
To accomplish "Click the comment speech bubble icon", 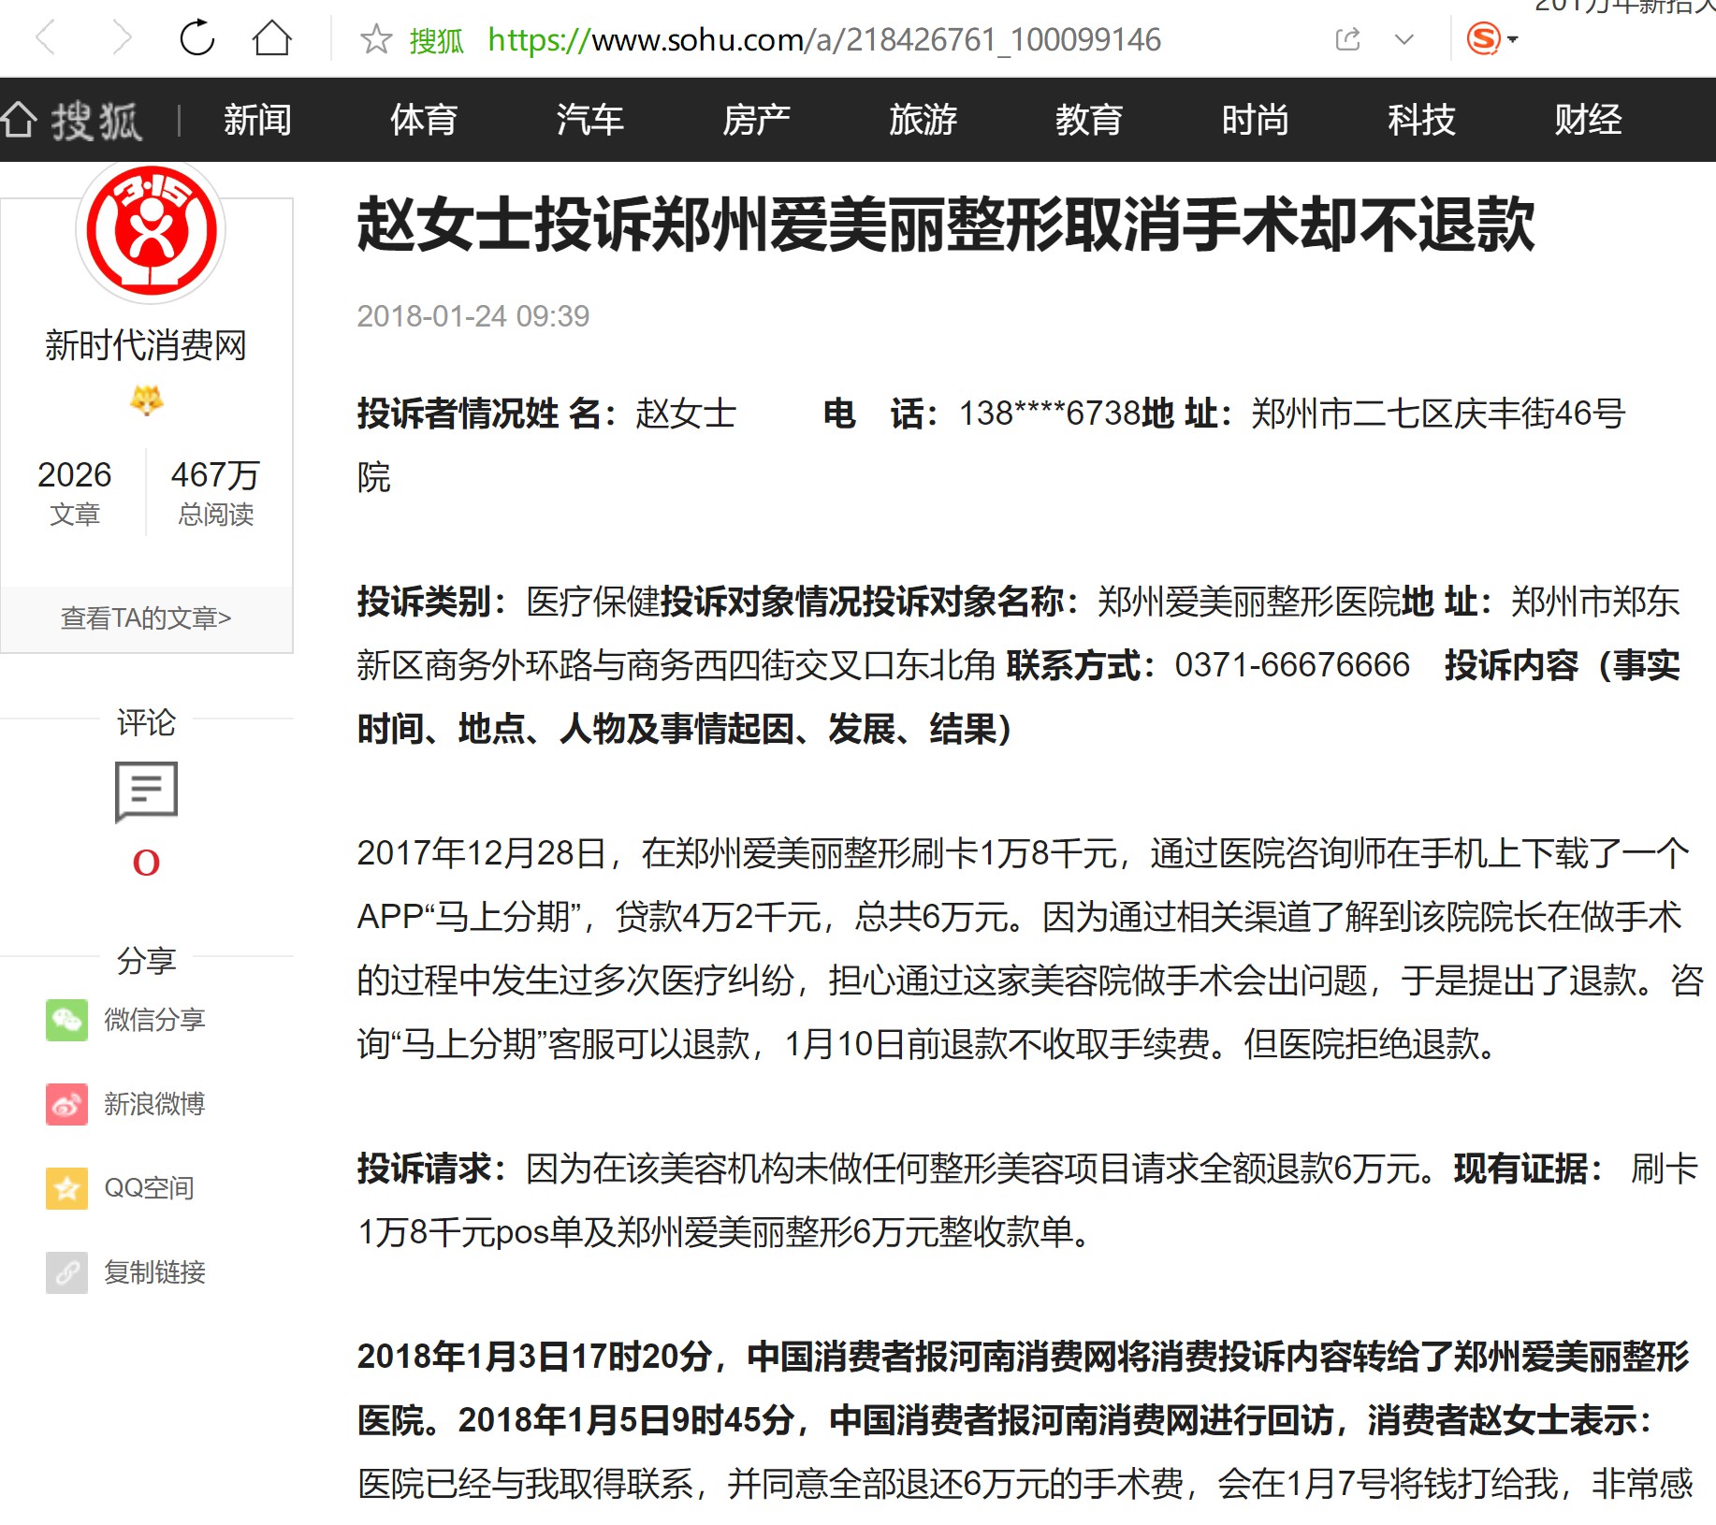I will pos(146,792).
